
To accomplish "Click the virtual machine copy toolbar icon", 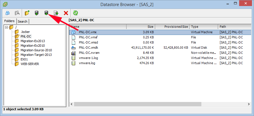I will tap(7, 13).
